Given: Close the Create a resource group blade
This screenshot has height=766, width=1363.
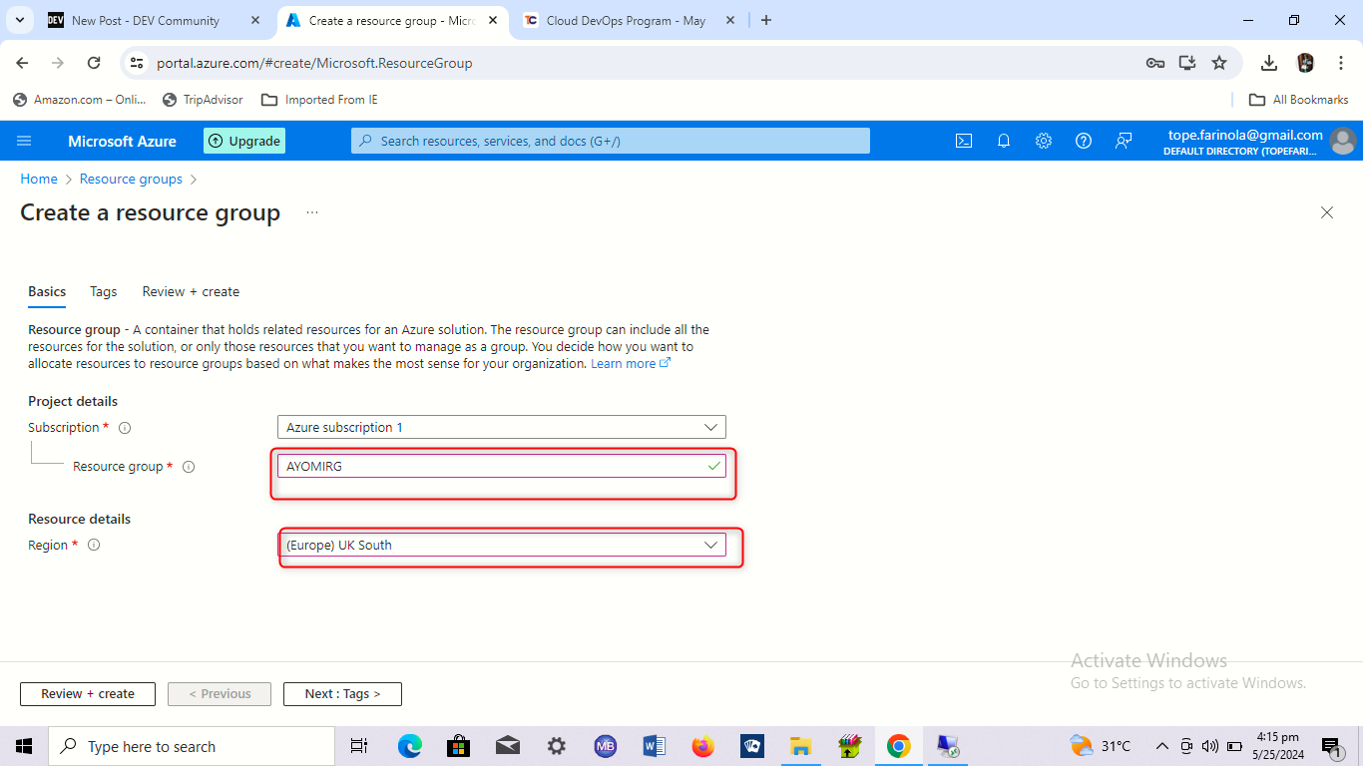Looking at the screenshot, I should (1327, 212).
